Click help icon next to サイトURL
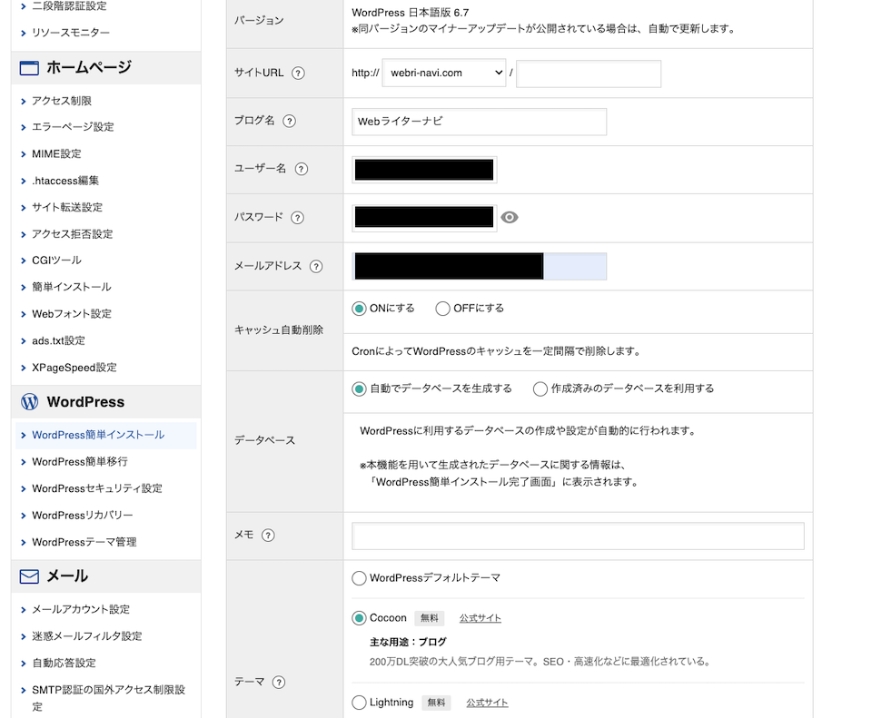 [x=298, y=73]
